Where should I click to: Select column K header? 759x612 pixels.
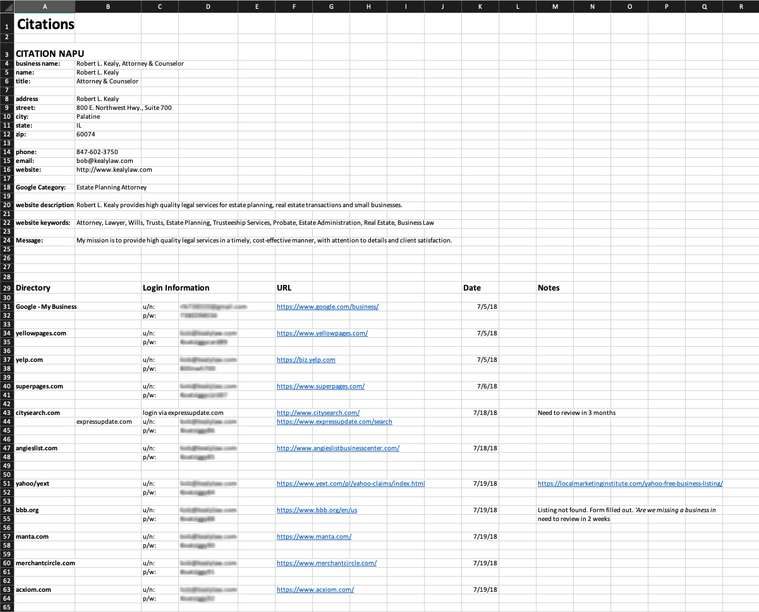480,6
